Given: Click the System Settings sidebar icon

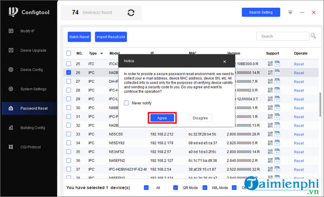Looking at the screenshot, I should [x=11, y=89].
